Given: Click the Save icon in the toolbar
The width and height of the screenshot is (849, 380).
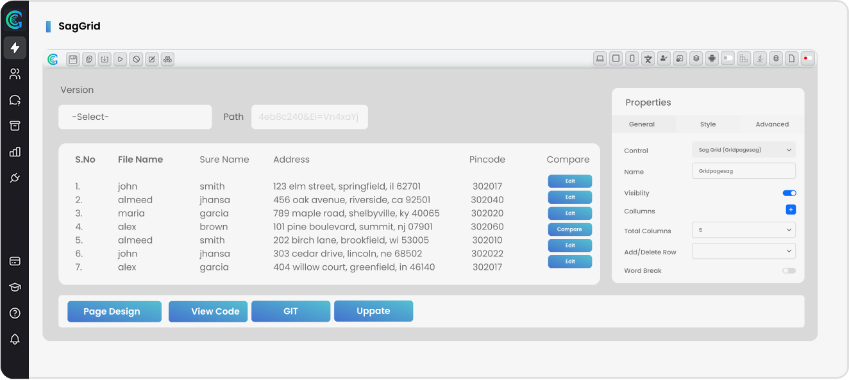Looking at the screenshot, I should [72, 59].
